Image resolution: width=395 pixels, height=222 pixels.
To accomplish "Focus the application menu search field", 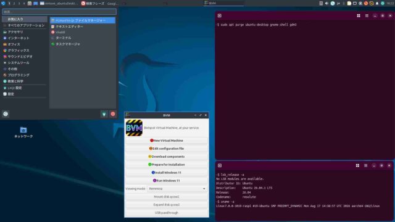I will 59,12.
